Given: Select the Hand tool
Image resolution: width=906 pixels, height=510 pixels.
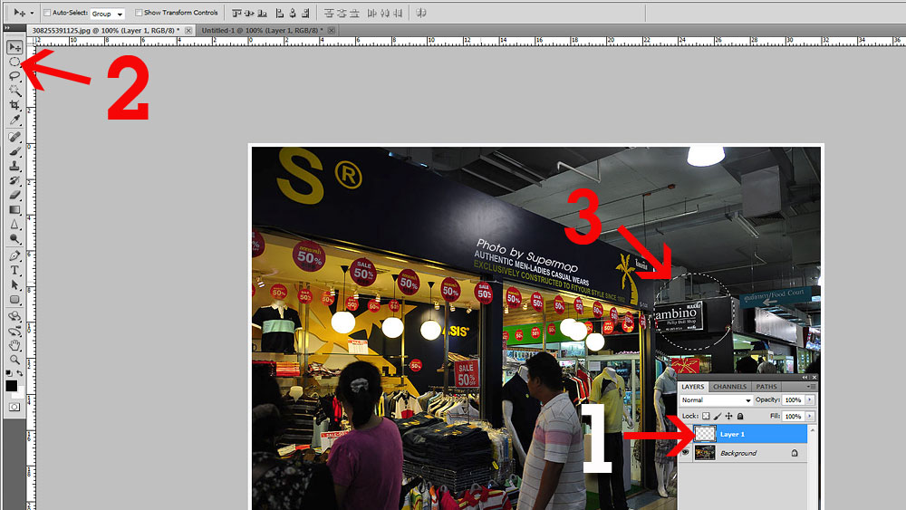Looking at the screenshot, I should tap(14, 345).
